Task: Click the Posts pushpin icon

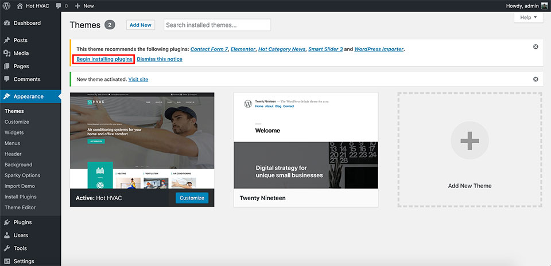Action: coord(7,40)
